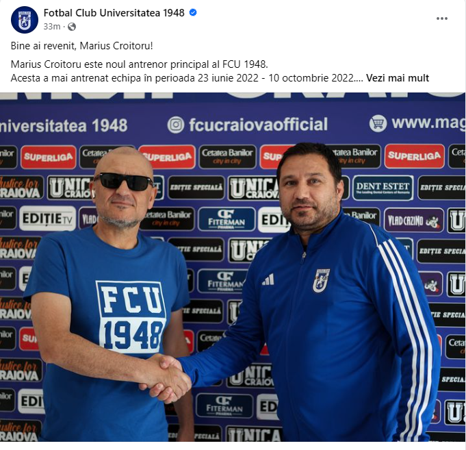Click the shopping cart icon on banner
466x450 pixels.
click(x=378, y=123)
